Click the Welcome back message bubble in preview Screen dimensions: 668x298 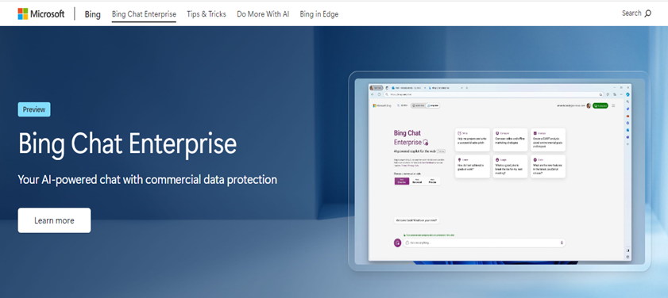(x=416, y=220)
